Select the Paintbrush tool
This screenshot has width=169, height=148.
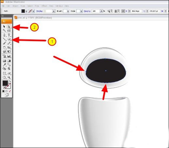4,43
